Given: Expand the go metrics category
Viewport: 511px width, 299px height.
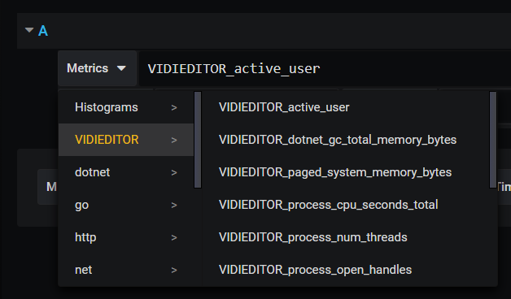Looking at the screenshot, I should [x=126, y=205].
